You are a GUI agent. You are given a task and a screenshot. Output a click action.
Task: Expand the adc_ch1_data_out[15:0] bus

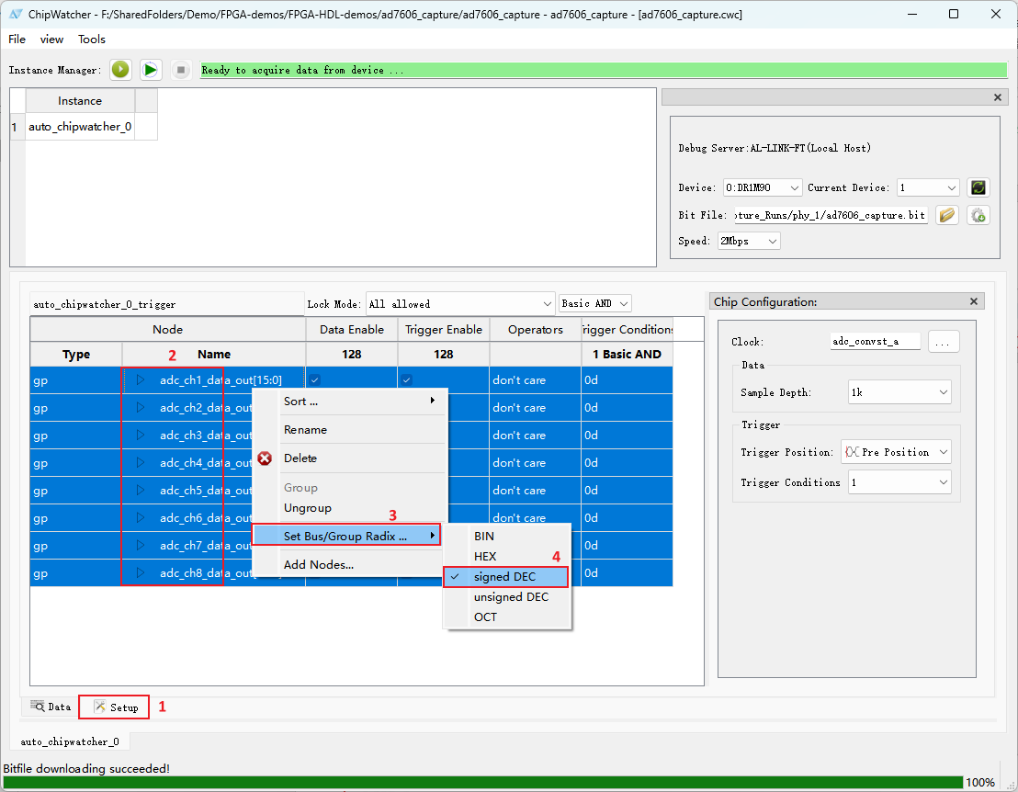[x=141, y=379]
